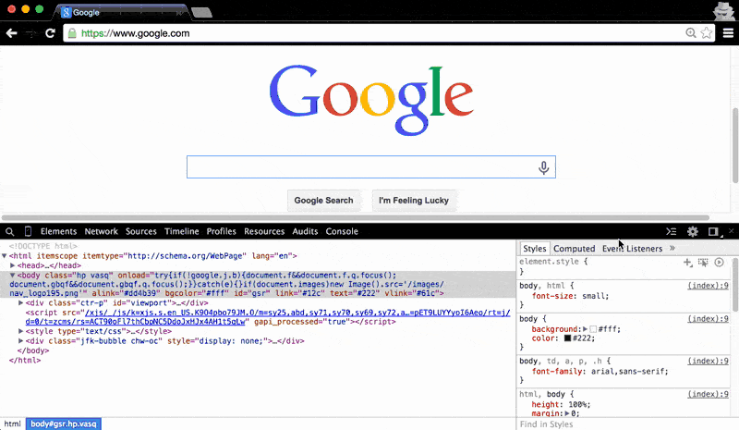739x430 pixels.
Task: Switch to the Timeline panel
Action: coord(181,231)
